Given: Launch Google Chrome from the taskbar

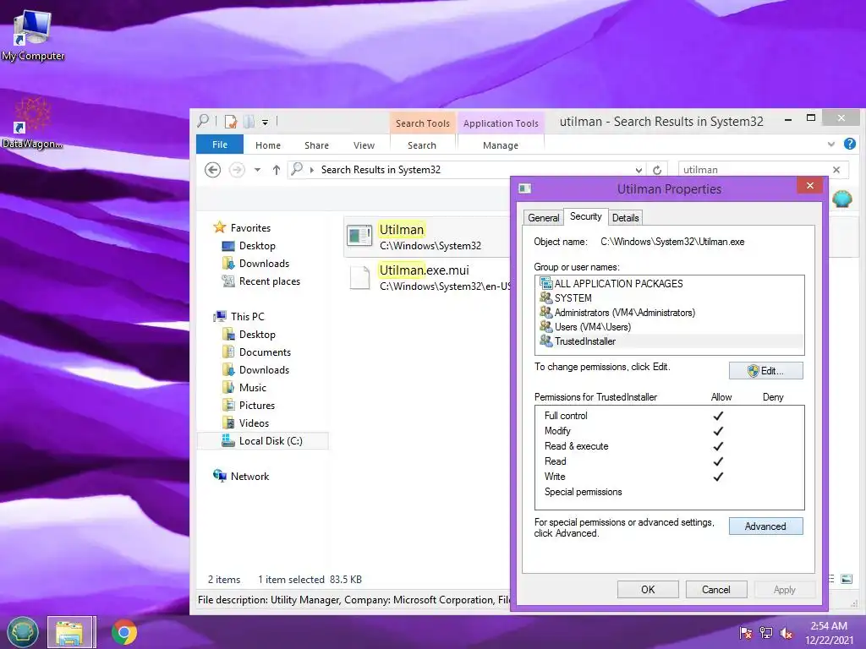Looking at the screenshot, I should coord(123,632).
